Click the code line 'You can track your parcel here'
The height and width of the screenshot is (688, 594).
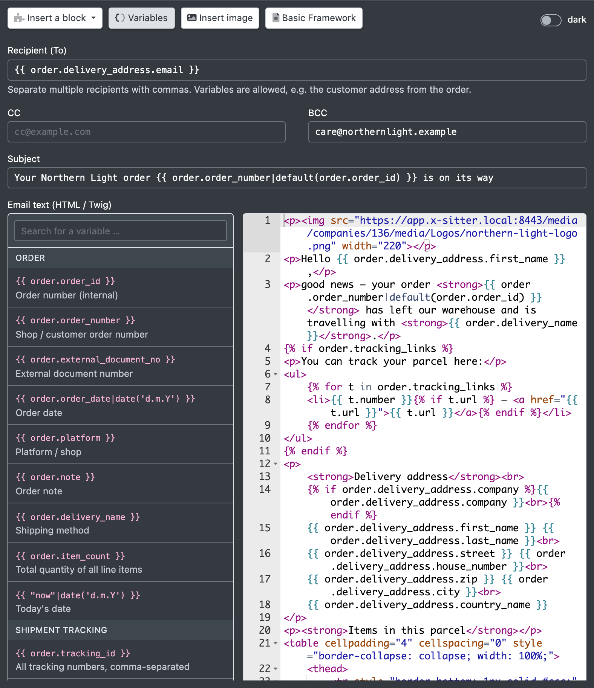[x=395, y=361]
